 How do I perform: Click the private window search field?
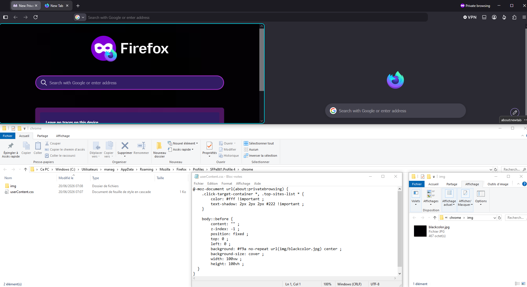point(130,83)
